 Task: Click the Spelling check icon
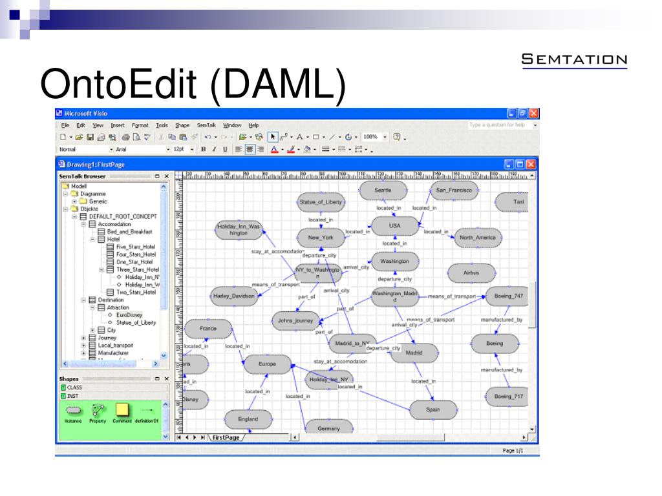(x=147, y=137)
